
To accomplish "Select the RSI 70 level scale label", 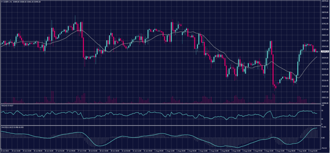I will coord(322,110).
